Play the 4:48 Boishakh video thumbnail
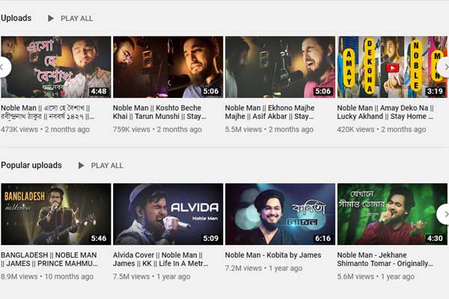 [x=57, y=67]
